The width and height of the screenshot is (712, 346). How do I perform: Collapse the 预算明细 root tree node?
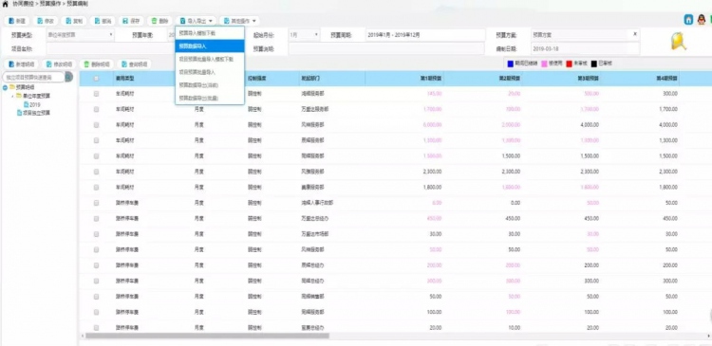(6, 87)
